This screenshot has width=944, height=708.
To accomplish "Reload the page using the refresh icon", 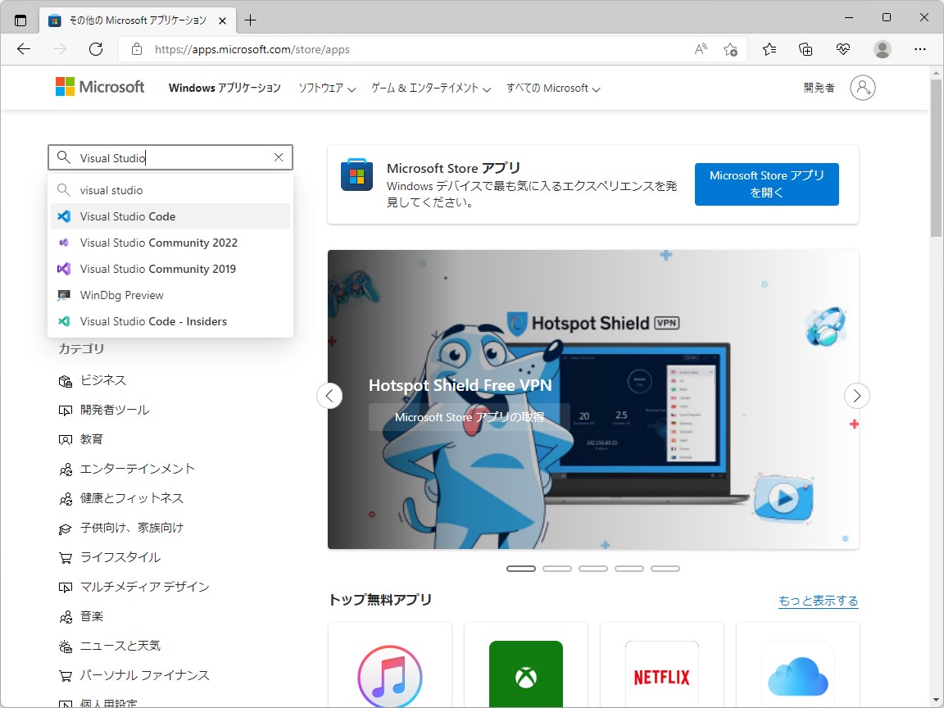I will 96,49.
